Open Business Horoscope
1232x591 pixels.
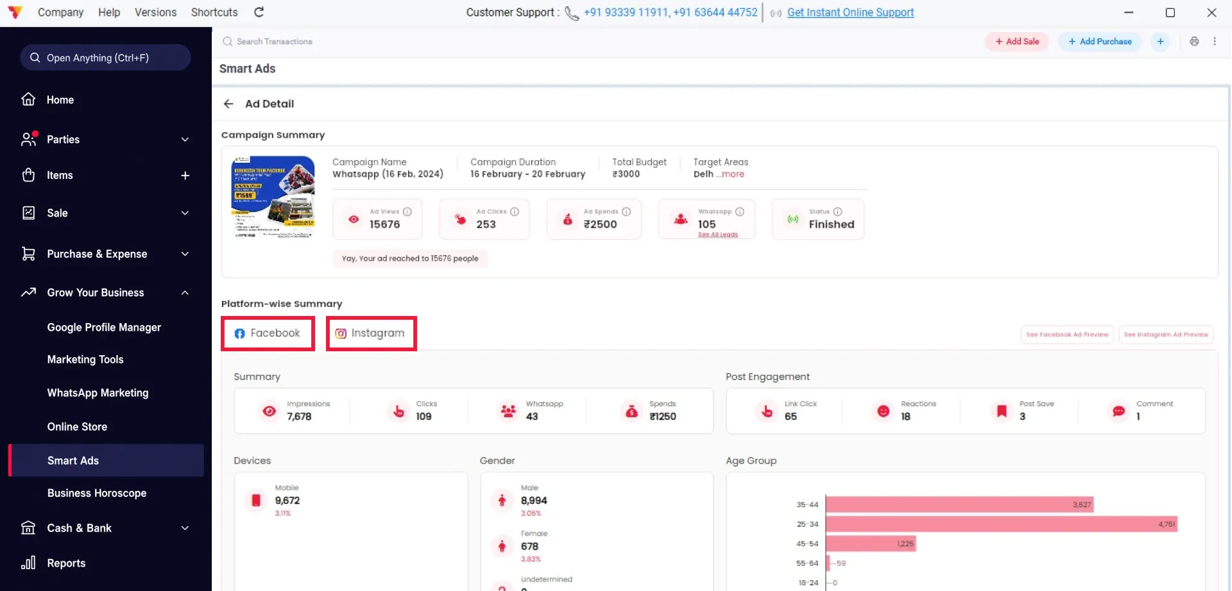tap(97, 493)
